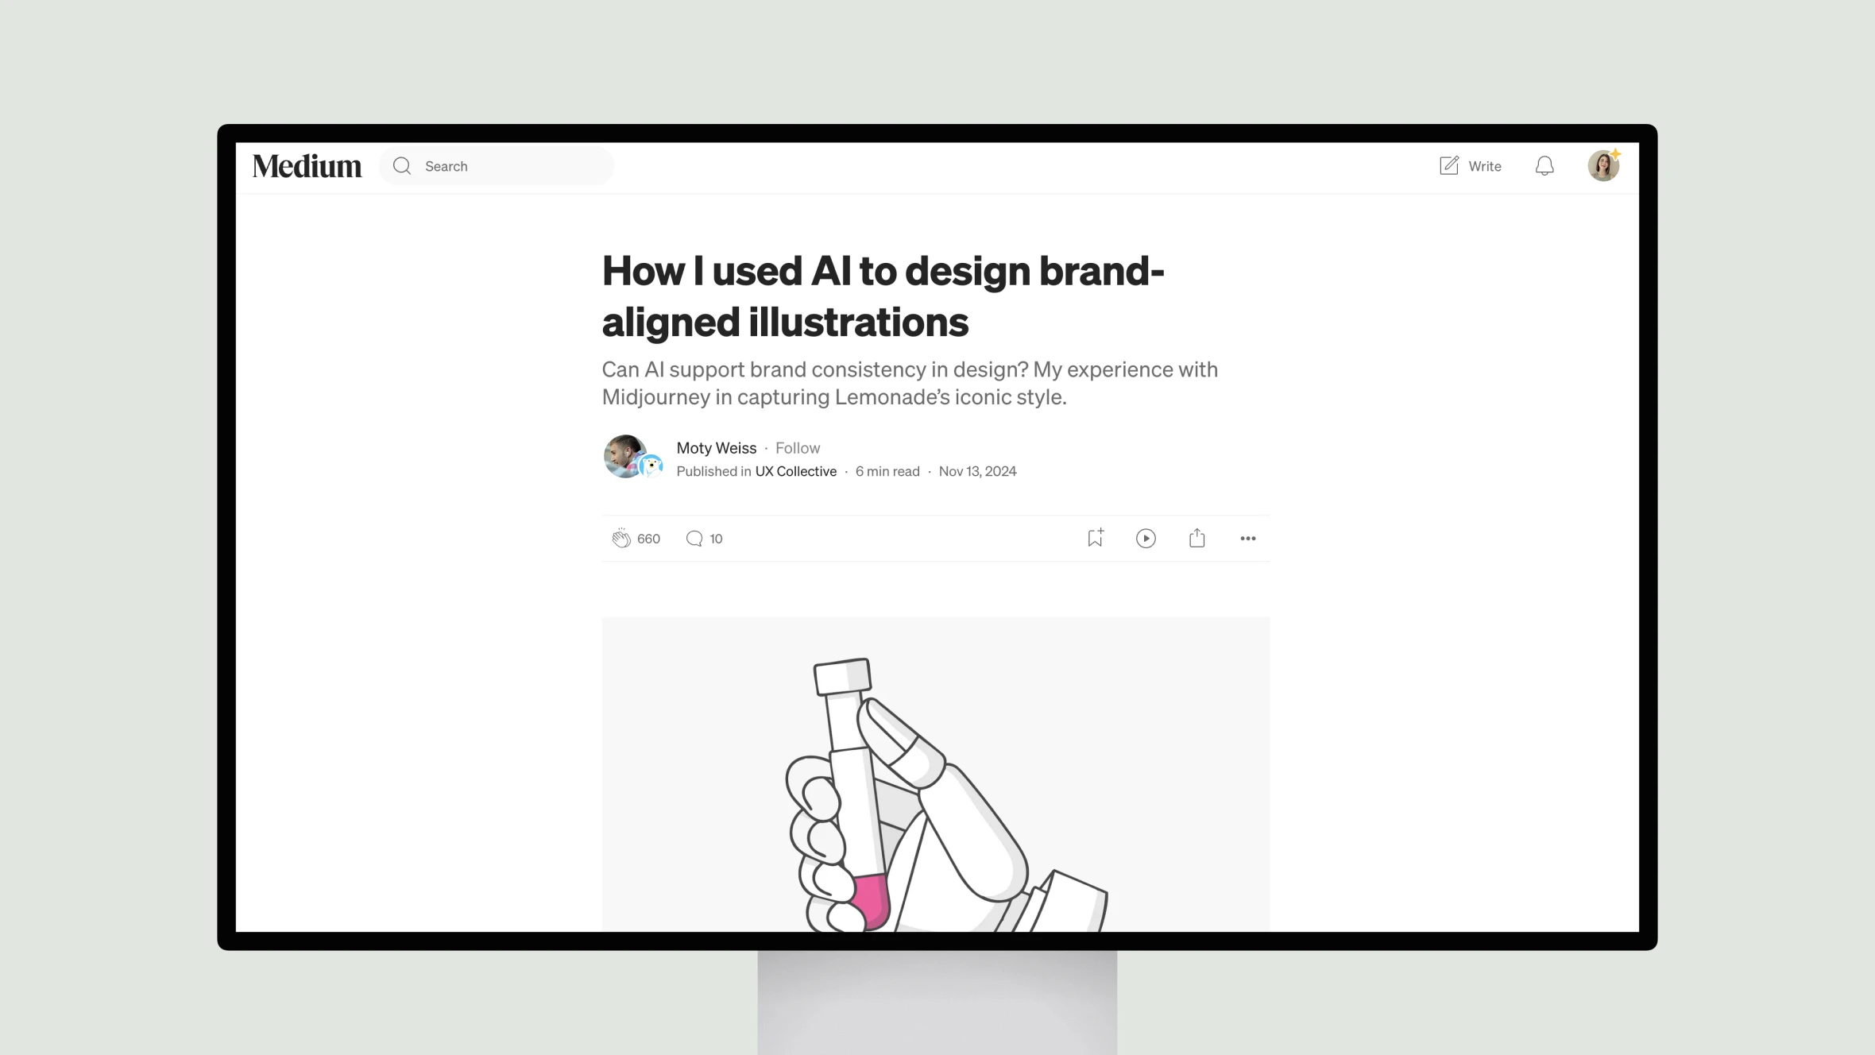Click the clap/applause icon
The width and height of the screenshot is (1875, 1055).
pos(620,539)
